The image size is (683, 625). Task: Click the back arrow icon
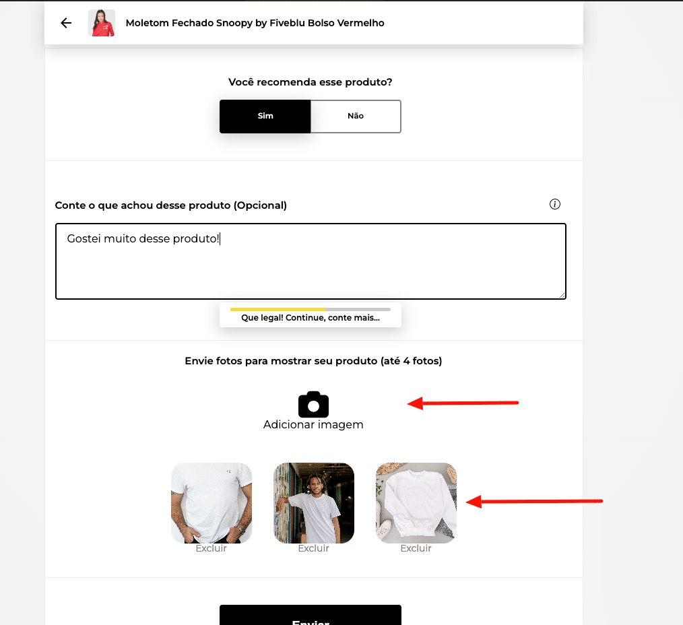pyautogui.click(x=66, y=23)
